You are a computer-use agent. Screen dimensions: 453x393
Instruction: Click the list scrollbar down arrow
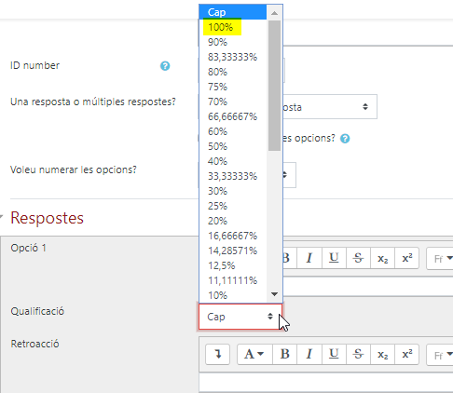[274, 294]
